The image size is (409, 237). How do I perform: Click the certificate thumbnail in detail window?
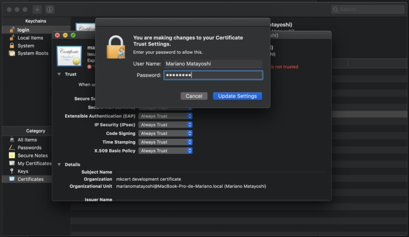click(x=69, y=56)
